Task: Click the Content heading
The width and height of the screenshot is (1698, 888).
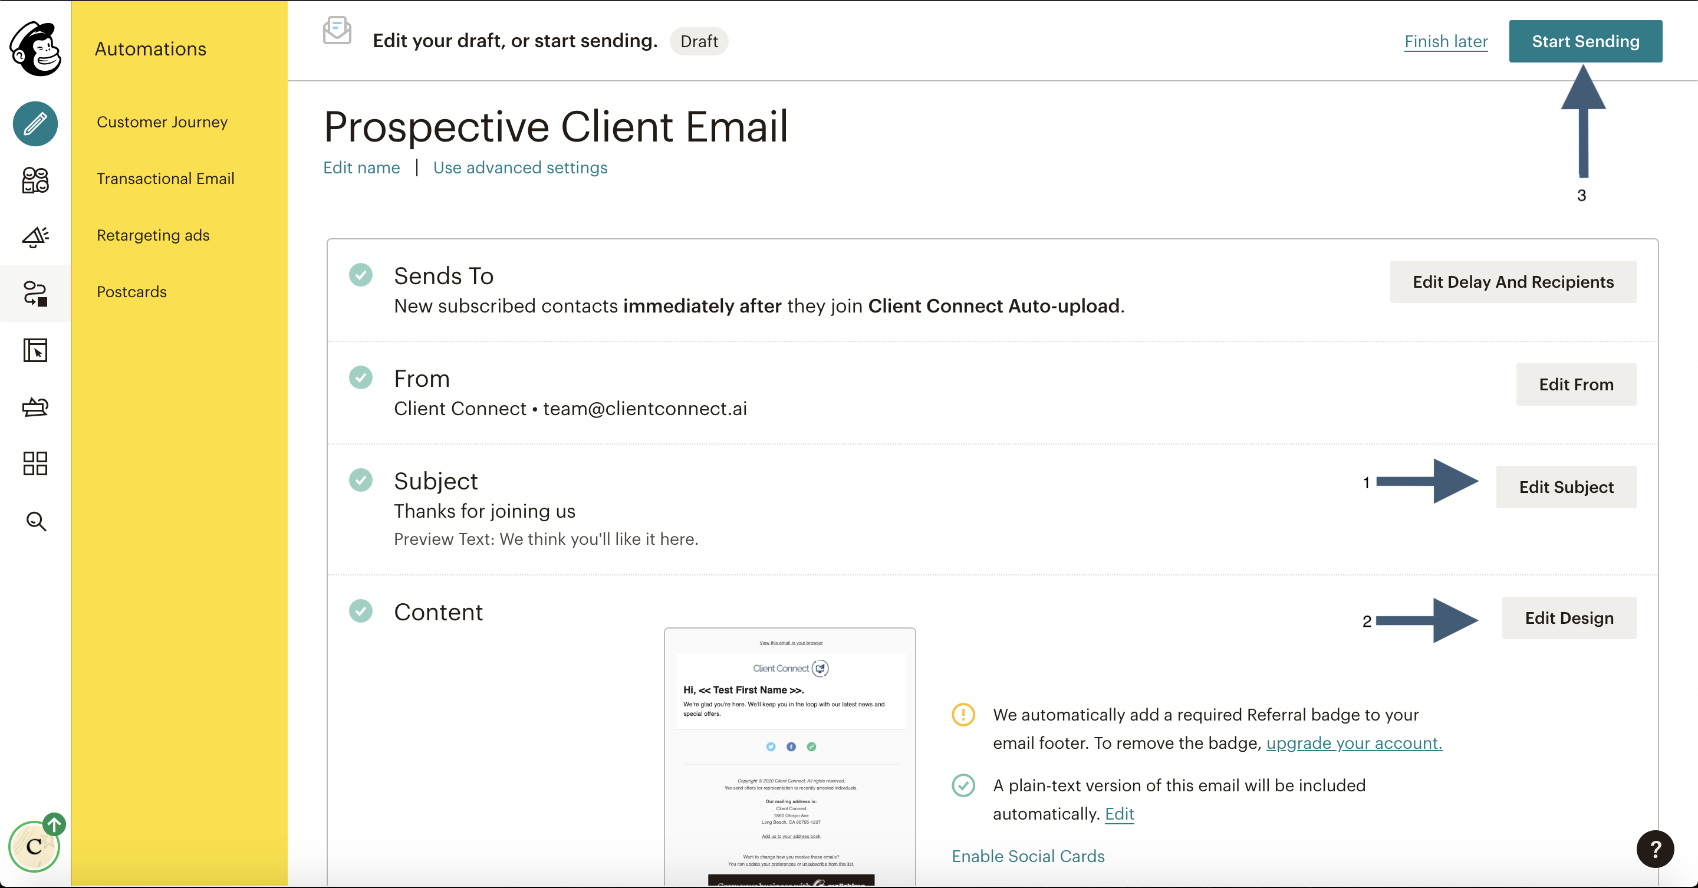Action: [438, 612]
